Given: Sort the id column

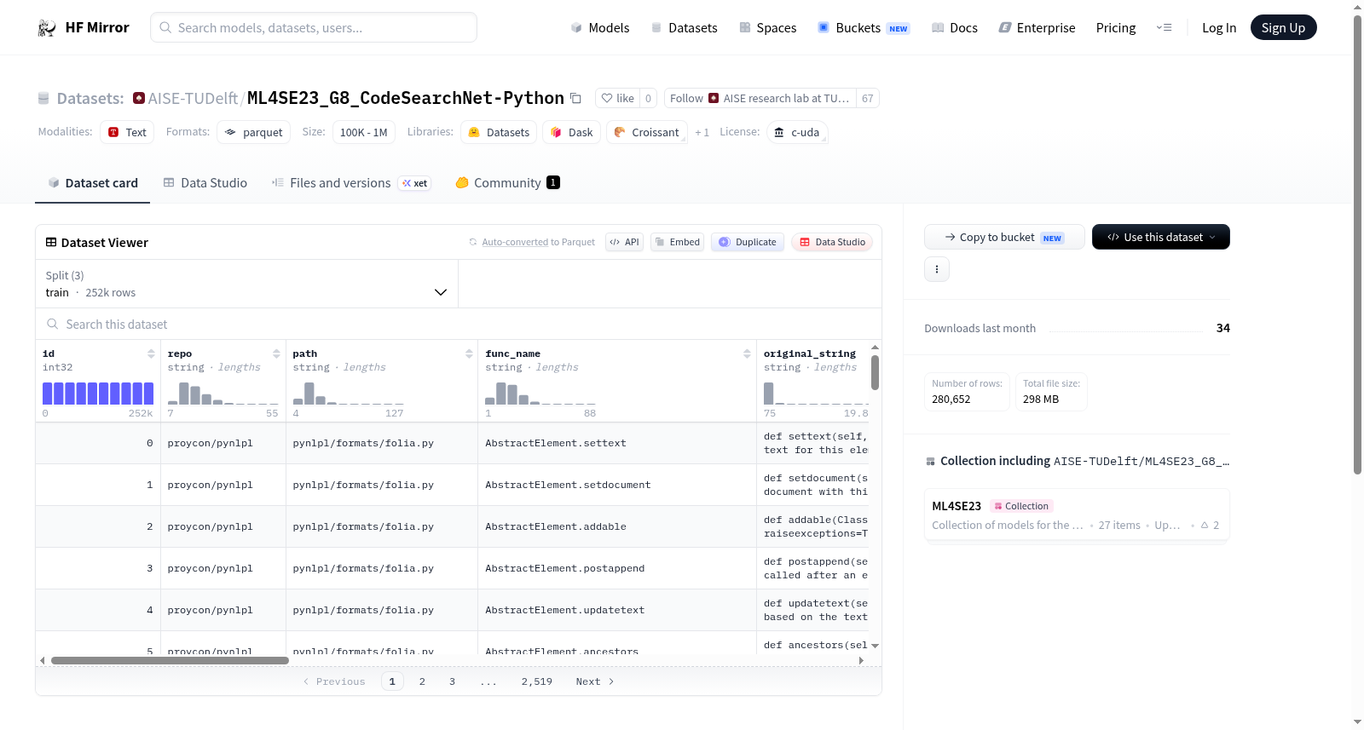Looking at the screenshot, I should point(151,354).
